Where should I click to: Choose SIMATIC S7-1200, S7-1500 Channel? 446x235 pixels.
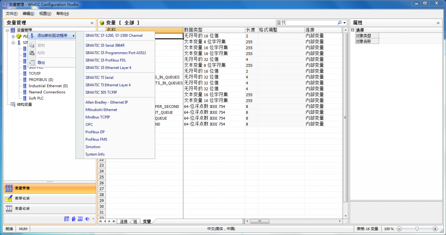tap(115, 36)
